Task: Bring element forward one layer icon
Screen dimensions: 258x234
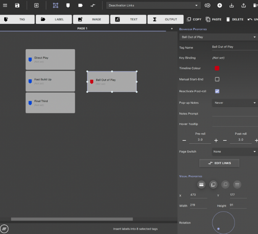Action: [x=213, y=184]
